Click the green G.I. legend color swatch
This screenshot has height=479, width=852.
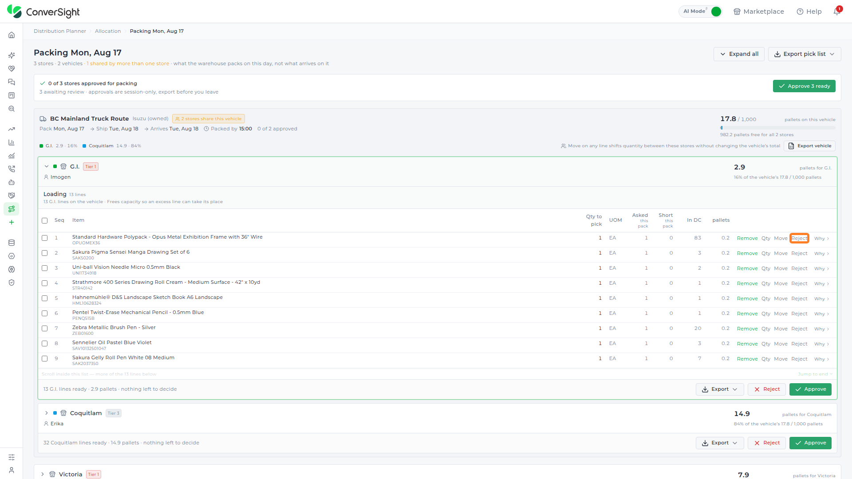pyautogui.click(x=41, y=146)
